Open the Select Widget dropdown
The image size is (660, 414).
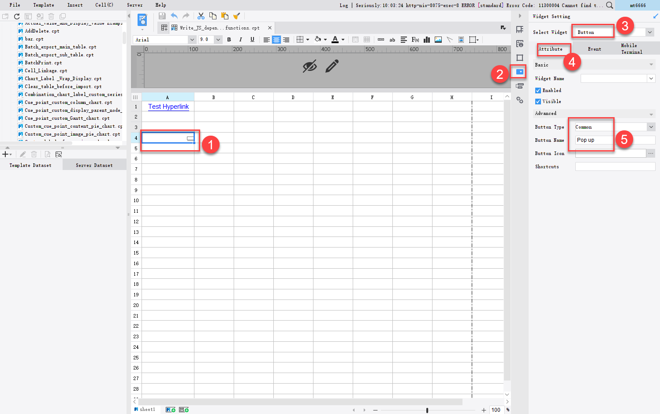(649, 32)
